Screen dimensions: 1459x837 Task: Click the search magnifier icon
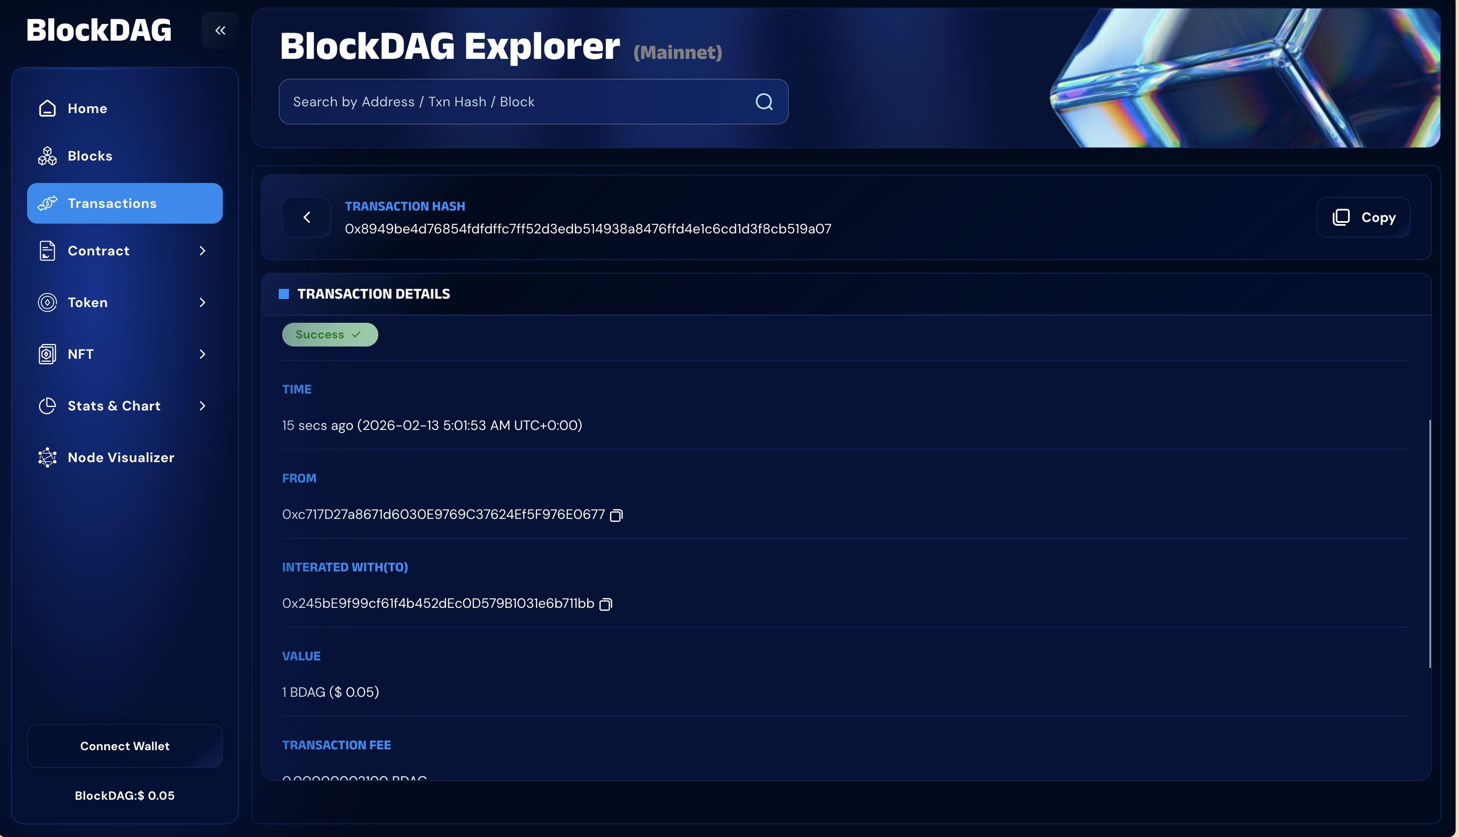(763, 102)
